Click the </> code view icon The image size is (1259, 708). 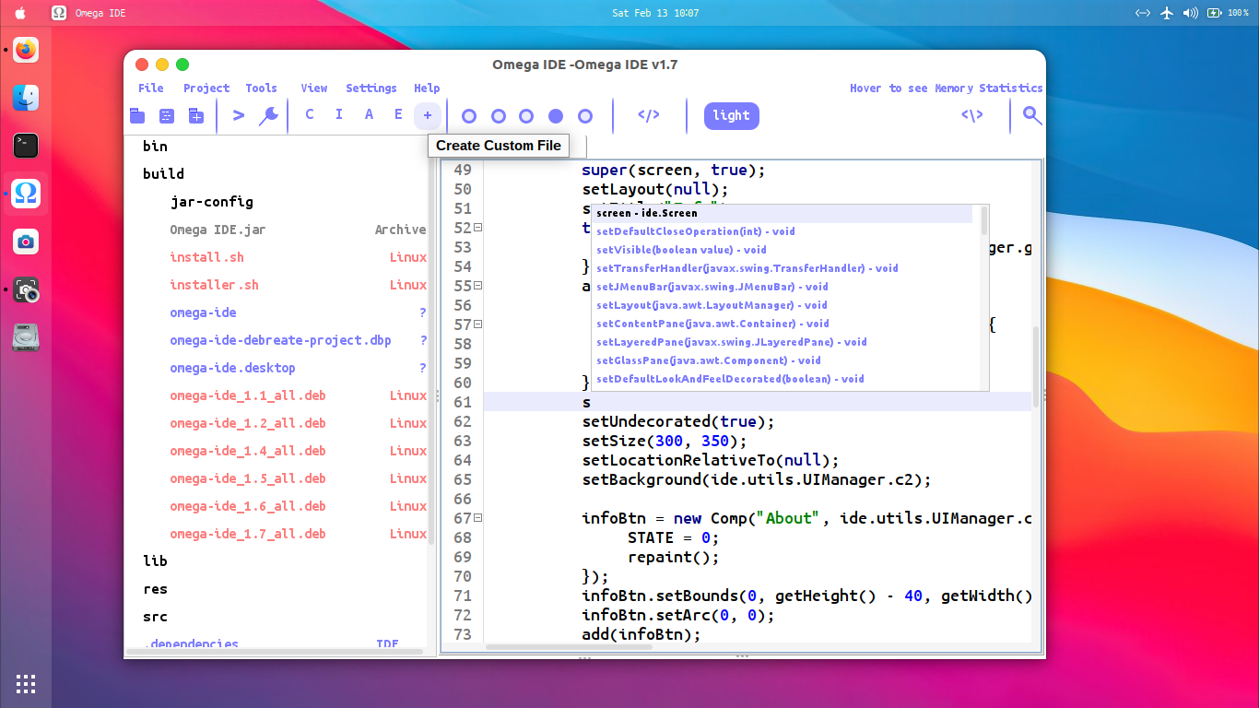(649, 115)
